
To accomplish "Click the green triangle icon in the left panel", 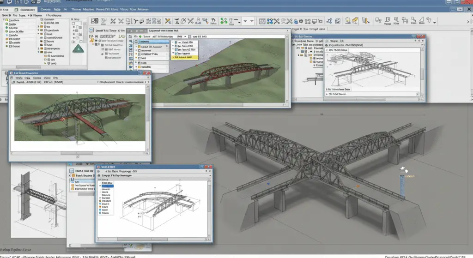I will pyautogui.click(x=79, y=49).
